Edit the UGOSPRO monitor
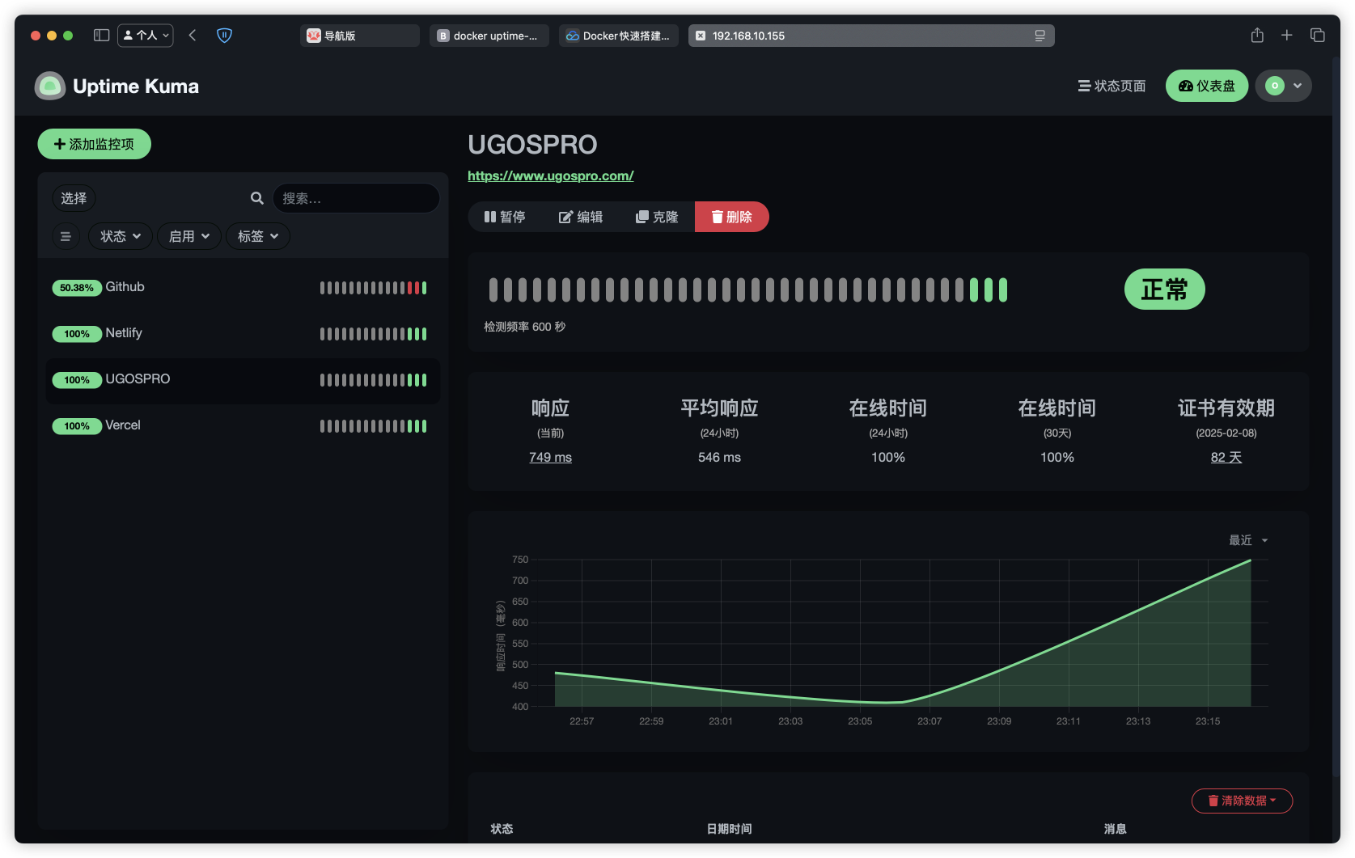Screen dimensions: 1355x858 [581, 217]
